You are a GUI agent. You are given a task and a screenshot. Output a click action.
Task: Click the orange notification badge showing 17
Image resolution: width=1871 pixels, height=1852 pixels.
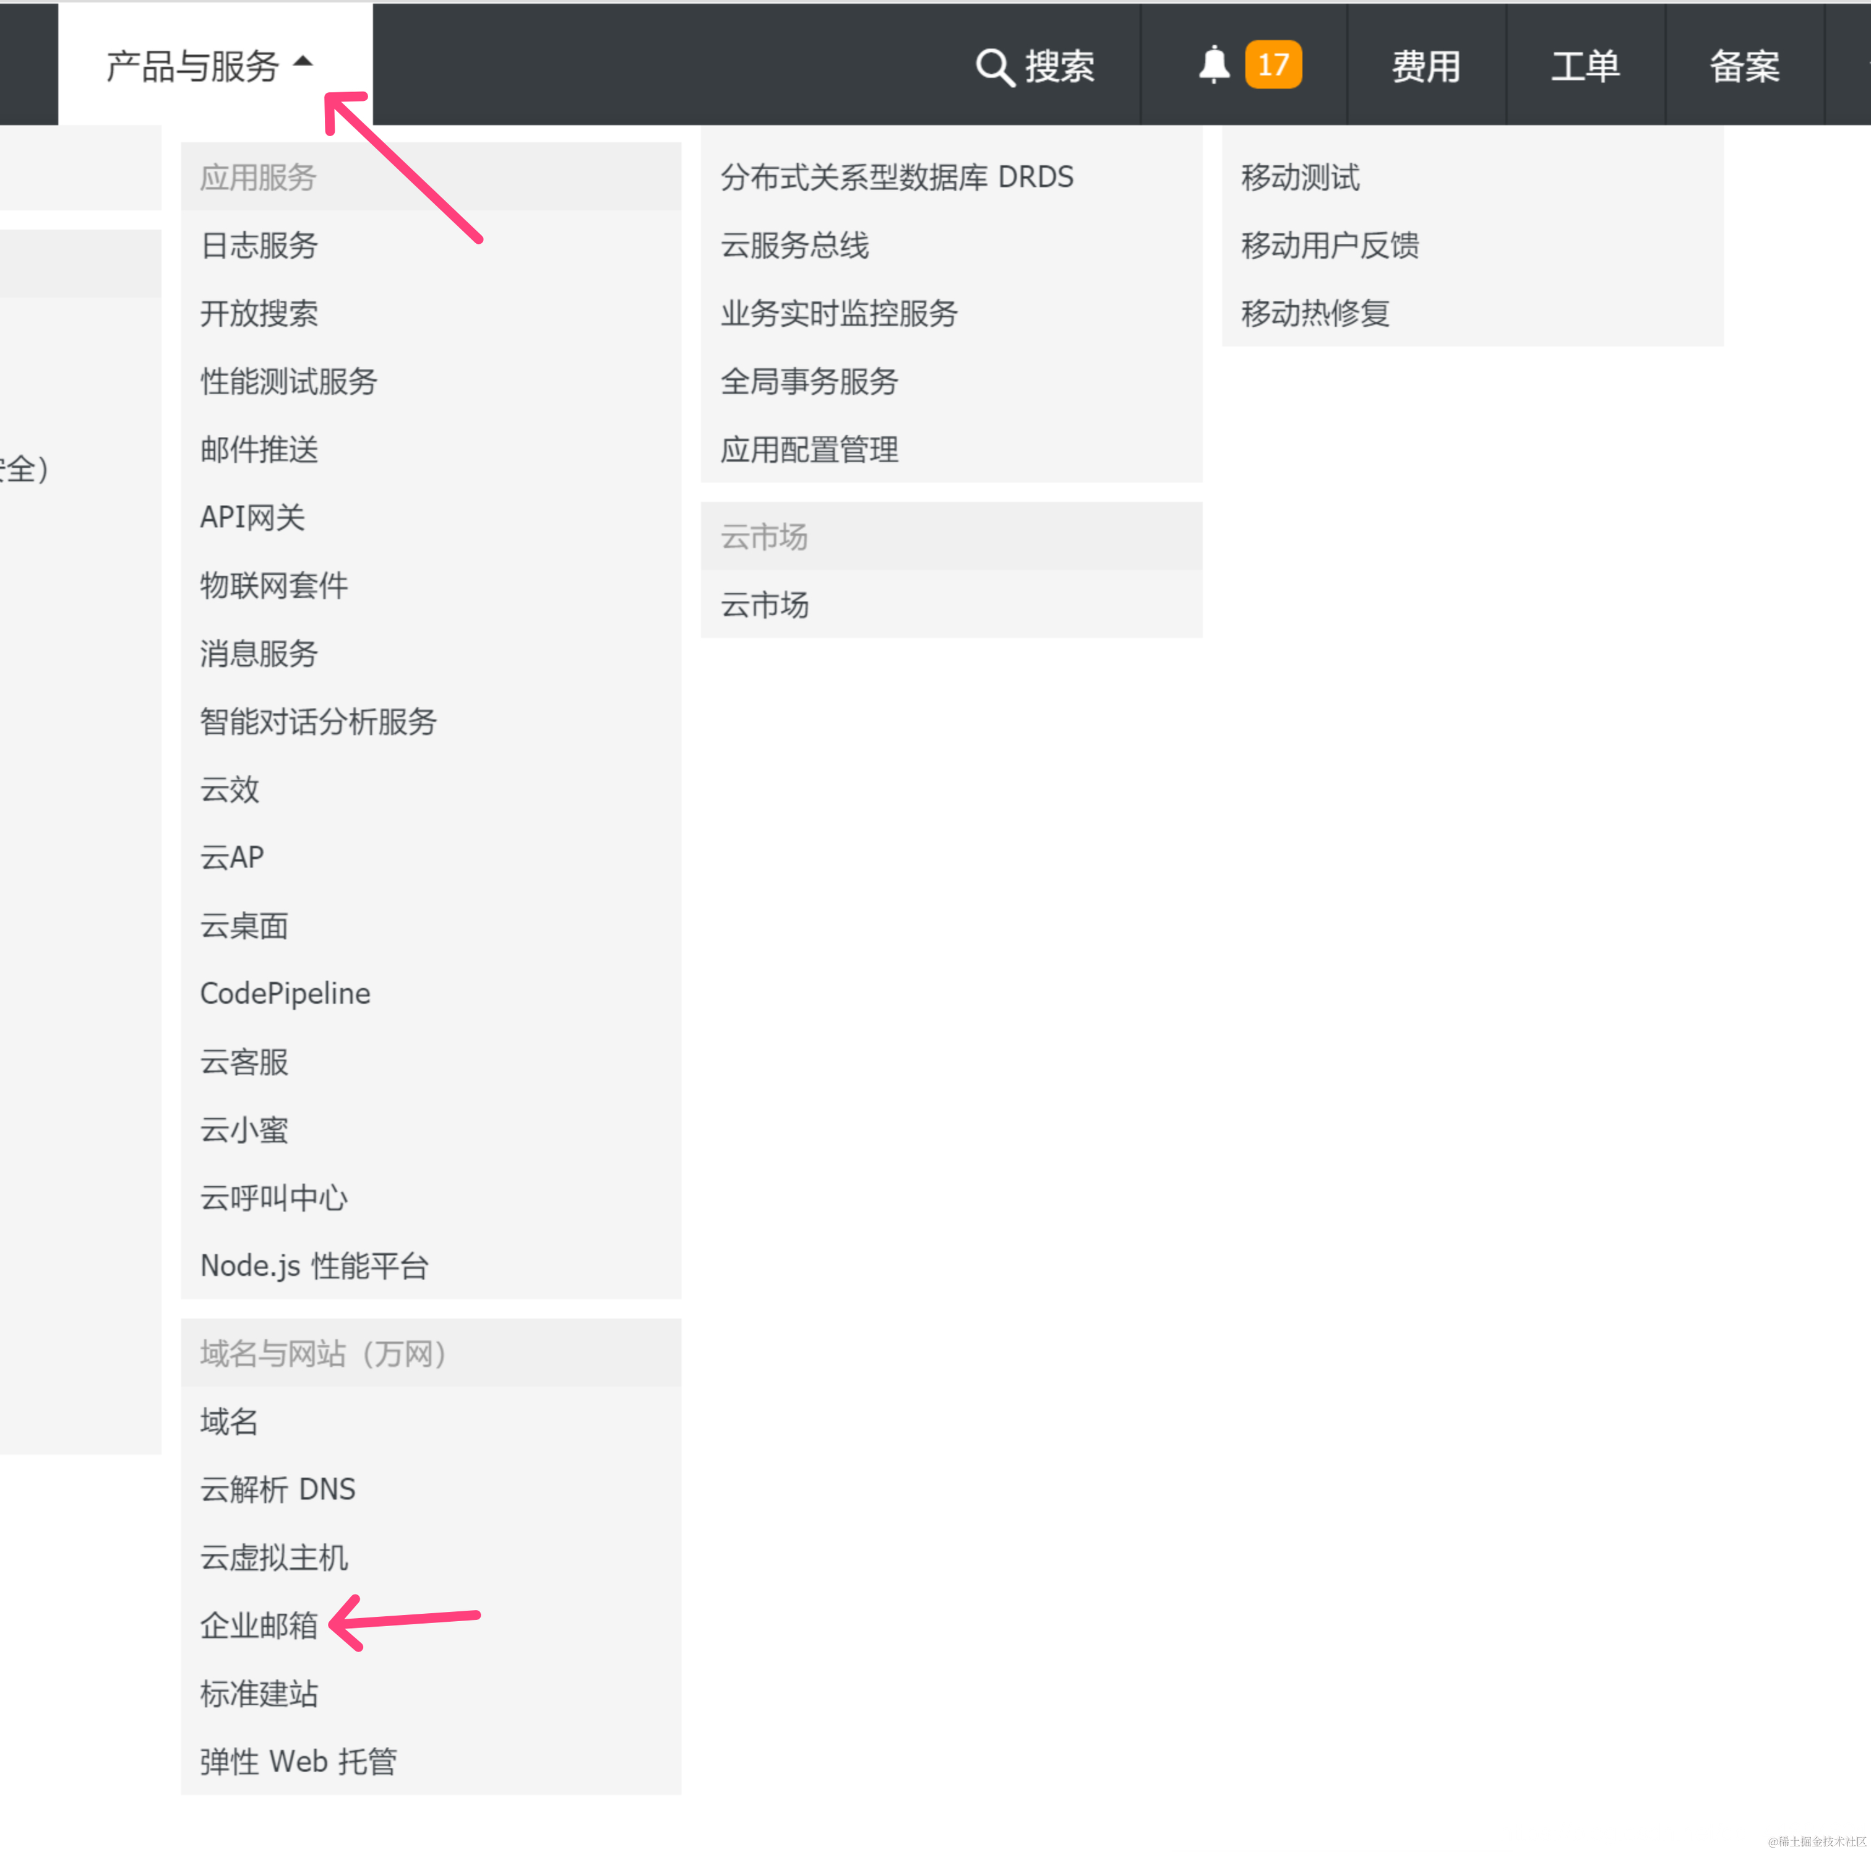tap(1273, 64)
